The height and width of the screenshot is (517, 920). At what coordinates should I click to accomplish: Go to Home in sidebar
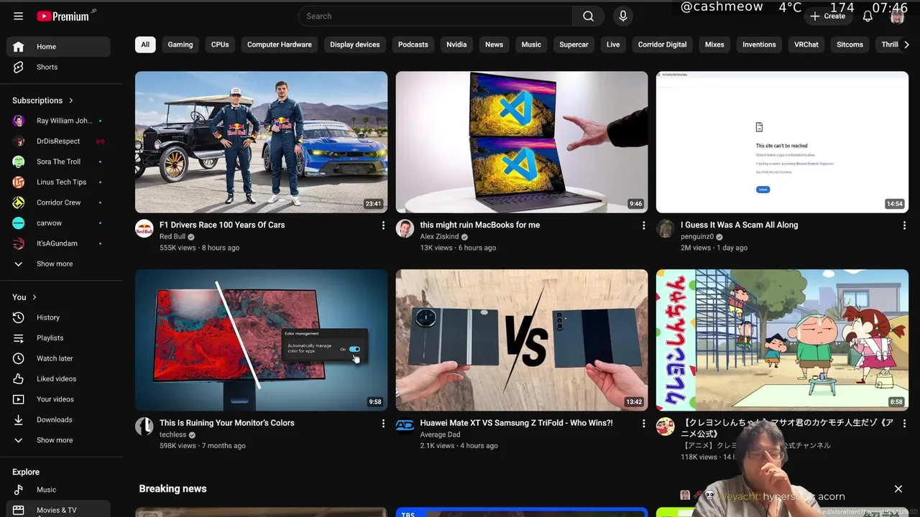point(59,47)
